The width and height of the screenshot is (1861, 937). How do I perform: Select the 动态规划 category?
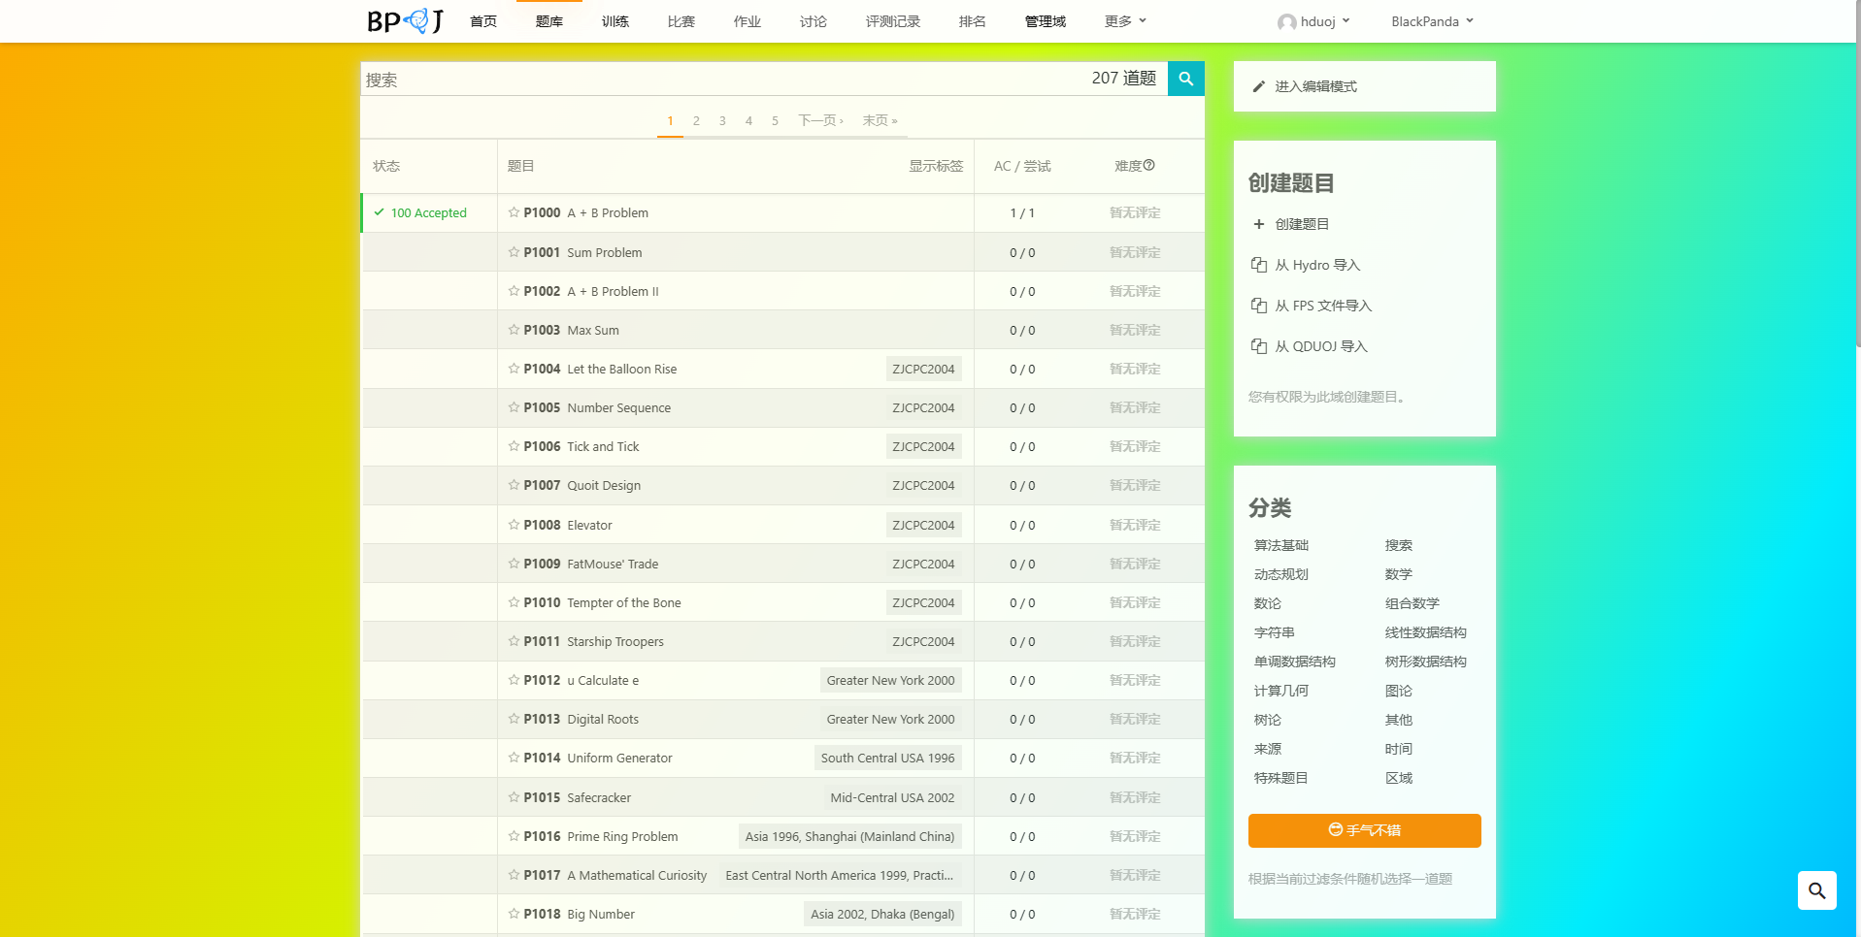pyautogui.click(x=1281, y=574)
